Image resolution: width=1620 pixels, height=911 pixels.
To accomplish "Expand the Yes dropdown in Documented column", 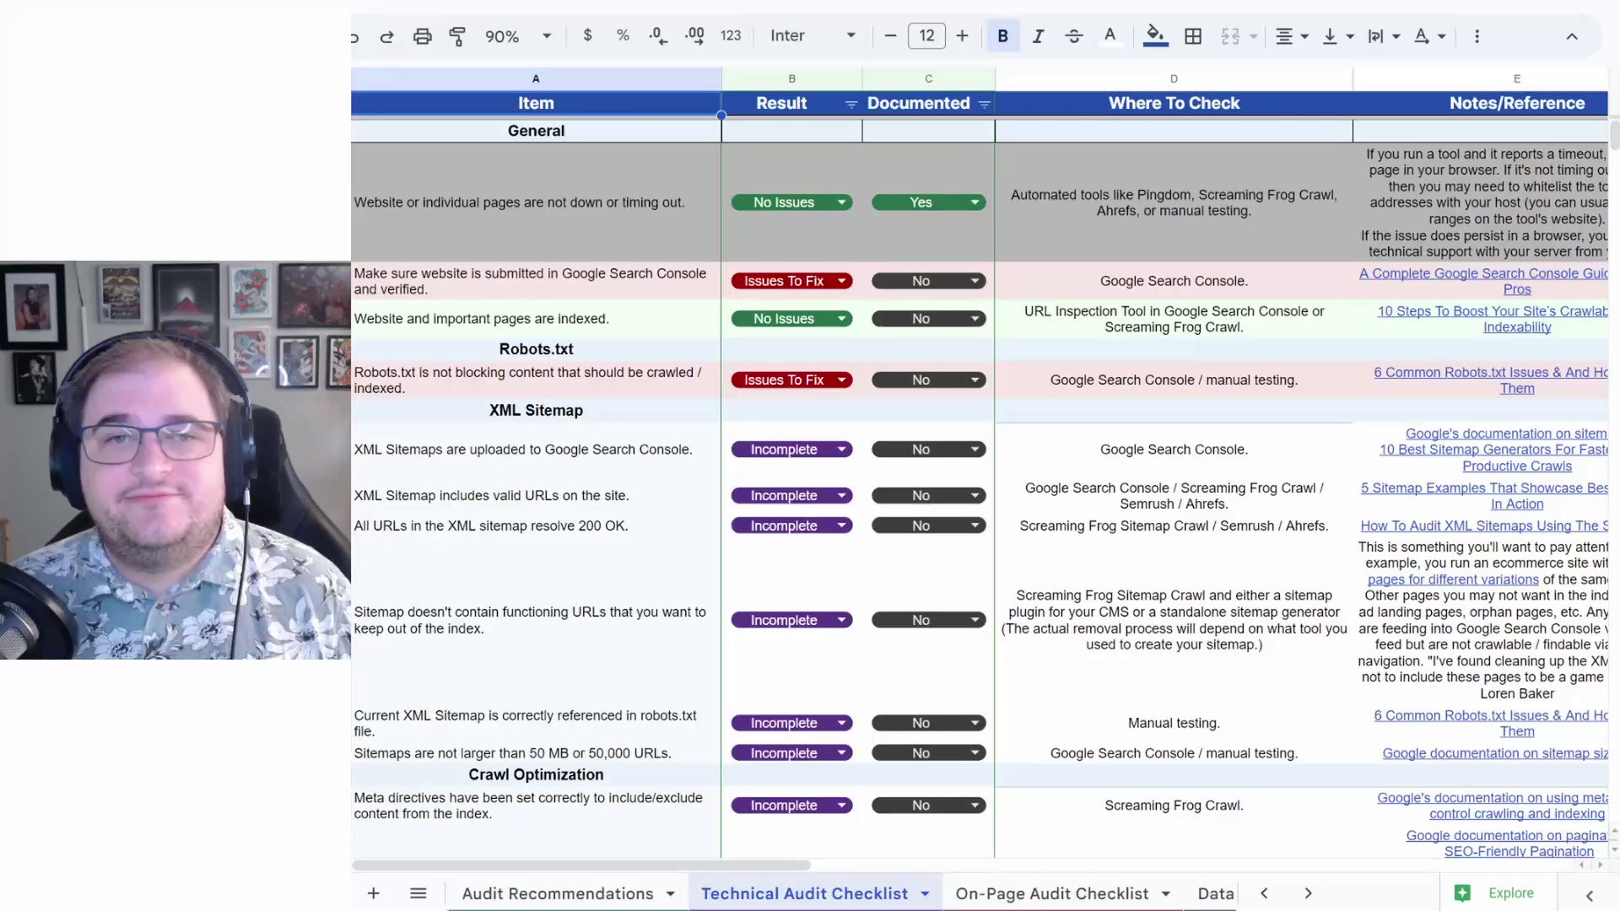I will pyautogui.click(x=975, y=202).
